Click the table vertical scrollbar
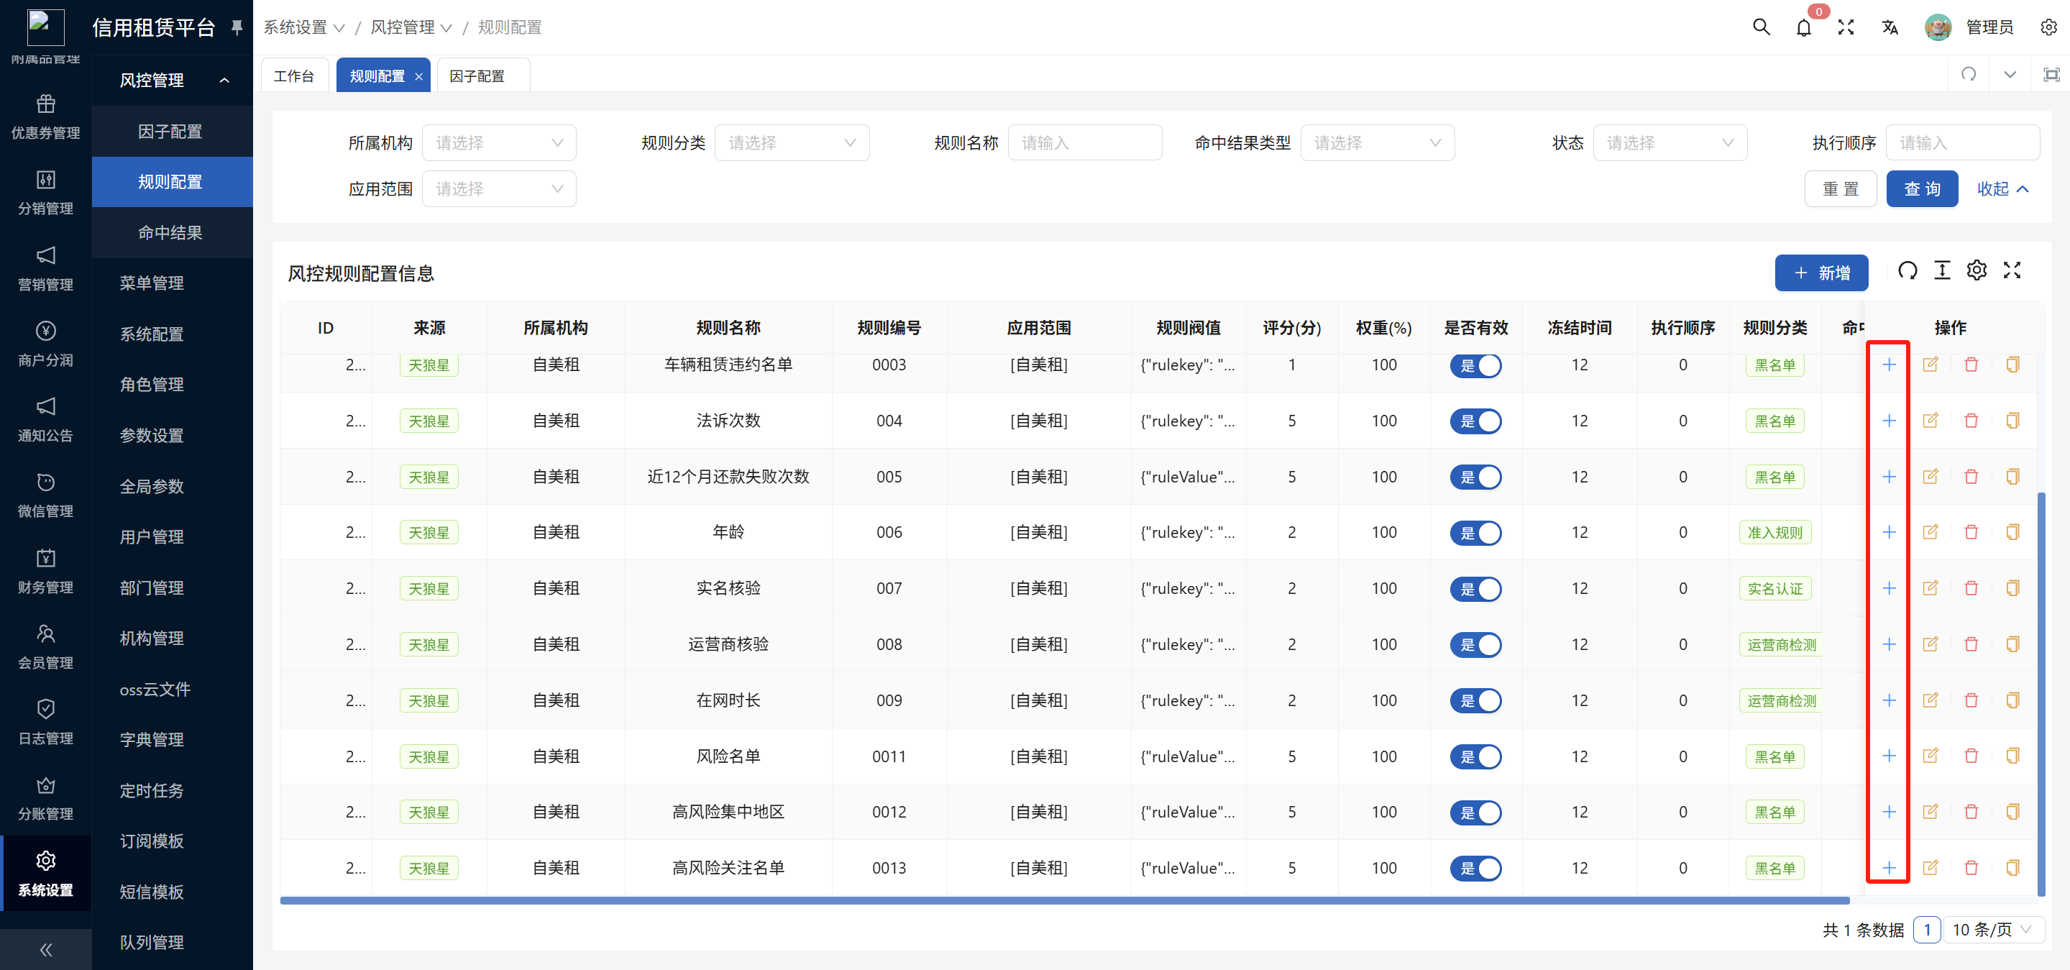Viewport: 2070px width, 970px height. pyautogui.click(x=2041, y=695)
